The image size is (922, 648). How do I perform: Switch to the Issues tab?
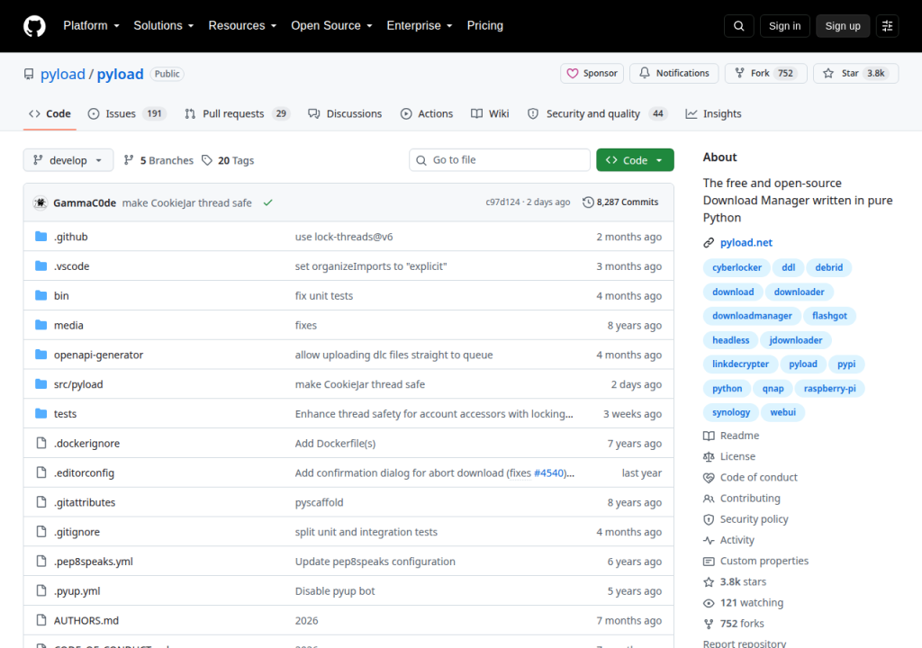[x=127, y=113]
